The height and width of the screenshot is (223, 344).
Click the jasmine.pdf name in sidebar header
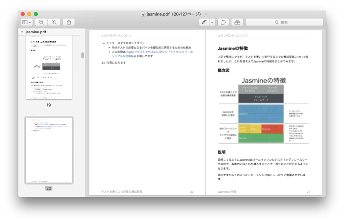(x=36, y=32)
